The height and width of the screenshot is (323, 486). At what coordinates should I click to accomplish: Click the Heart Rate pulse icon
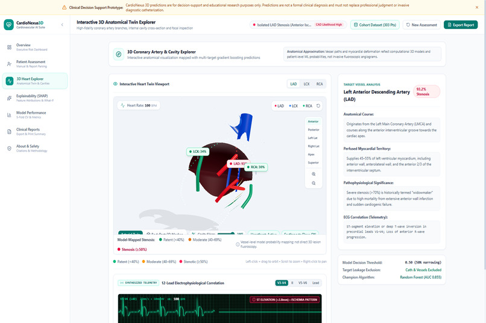(x=123, y=105)
